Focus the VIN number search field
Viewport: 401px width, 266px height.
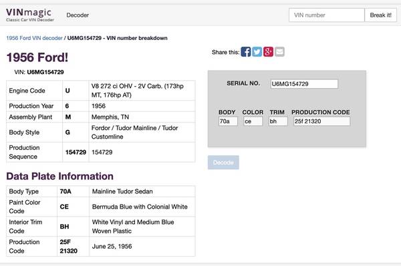tap(327, 15)
